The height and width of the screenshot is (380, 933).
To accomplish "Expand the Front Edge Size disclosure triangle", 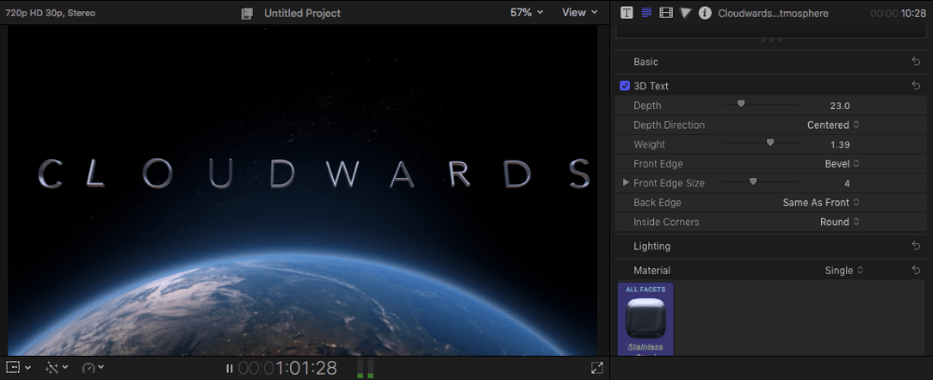I will (625, 183).
